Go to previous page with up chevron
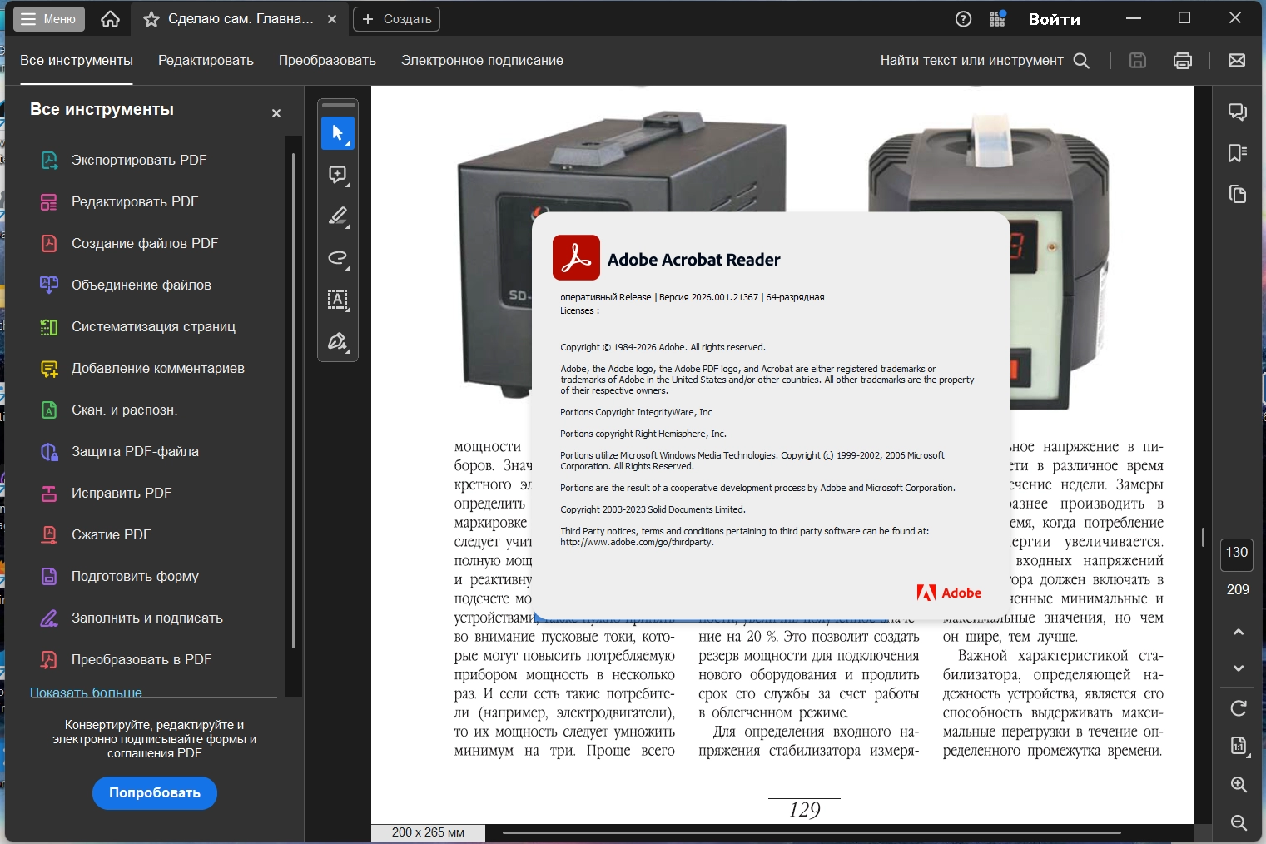Image resolution: width=1266 pixels, height=844 pixels. [x=1238, y=632]
